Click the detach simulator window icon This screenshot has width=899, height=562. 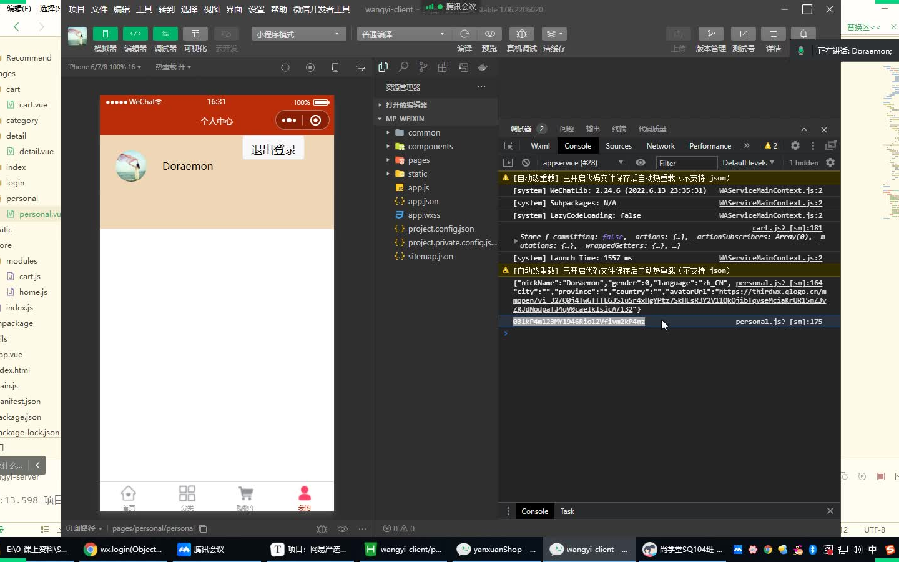click(x=360, y=67)
